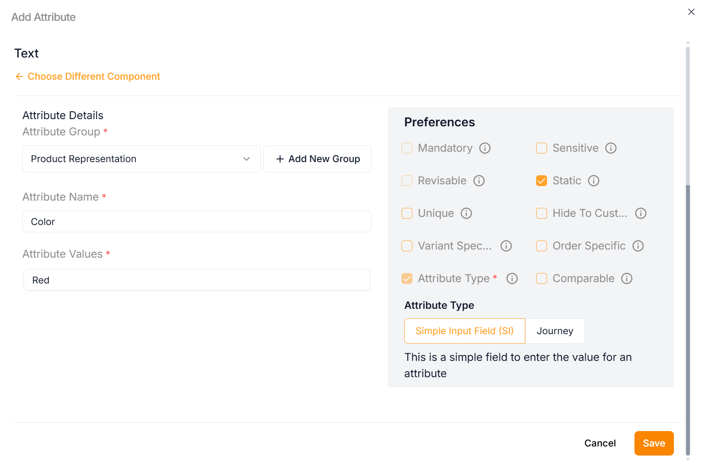The width and height of the screenshot is (702, 475).
Task: Click the info icon beside Static
Action: (x=594, y=181)
